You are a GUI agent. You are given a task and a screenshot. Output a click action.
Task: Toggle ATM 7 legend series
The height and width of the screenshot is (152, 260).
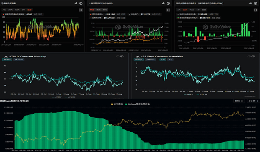point(57,97)
